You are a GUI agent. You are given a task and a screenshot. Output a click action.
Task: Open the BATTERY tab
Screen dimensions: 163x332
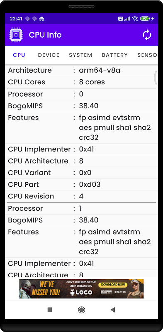click(x=115, y=55)
